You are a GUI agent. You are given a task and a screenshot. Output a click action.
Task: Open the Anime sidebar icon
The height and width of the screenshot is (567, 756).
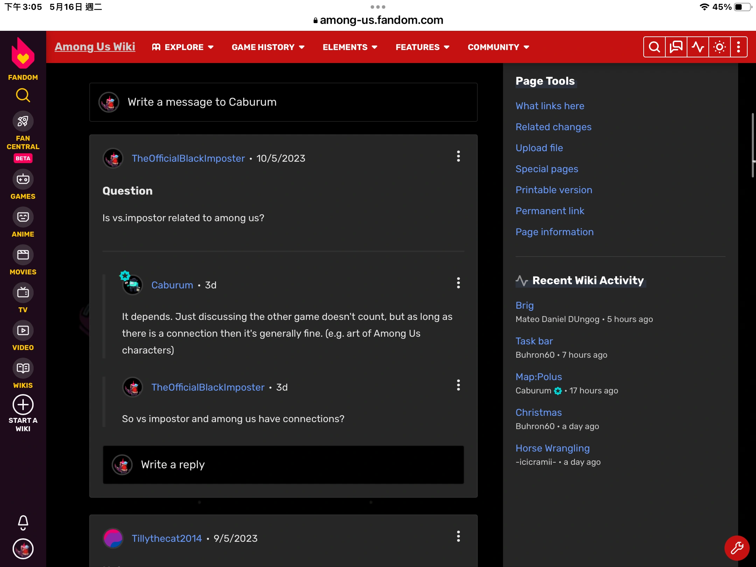23,217
